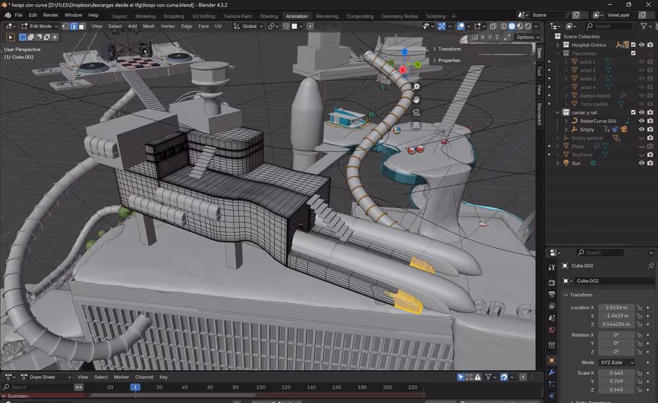Viewport: 658px width, 403px height.
Task: Open the Marker menu in Dope Sheet
Action: click(121, 377)
